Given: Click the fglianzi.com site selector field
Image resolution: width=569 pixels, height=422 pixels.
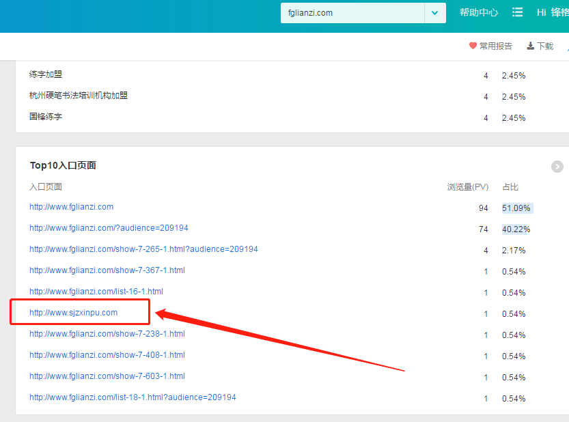Looking at the screenshot, I should coord(352,13).
